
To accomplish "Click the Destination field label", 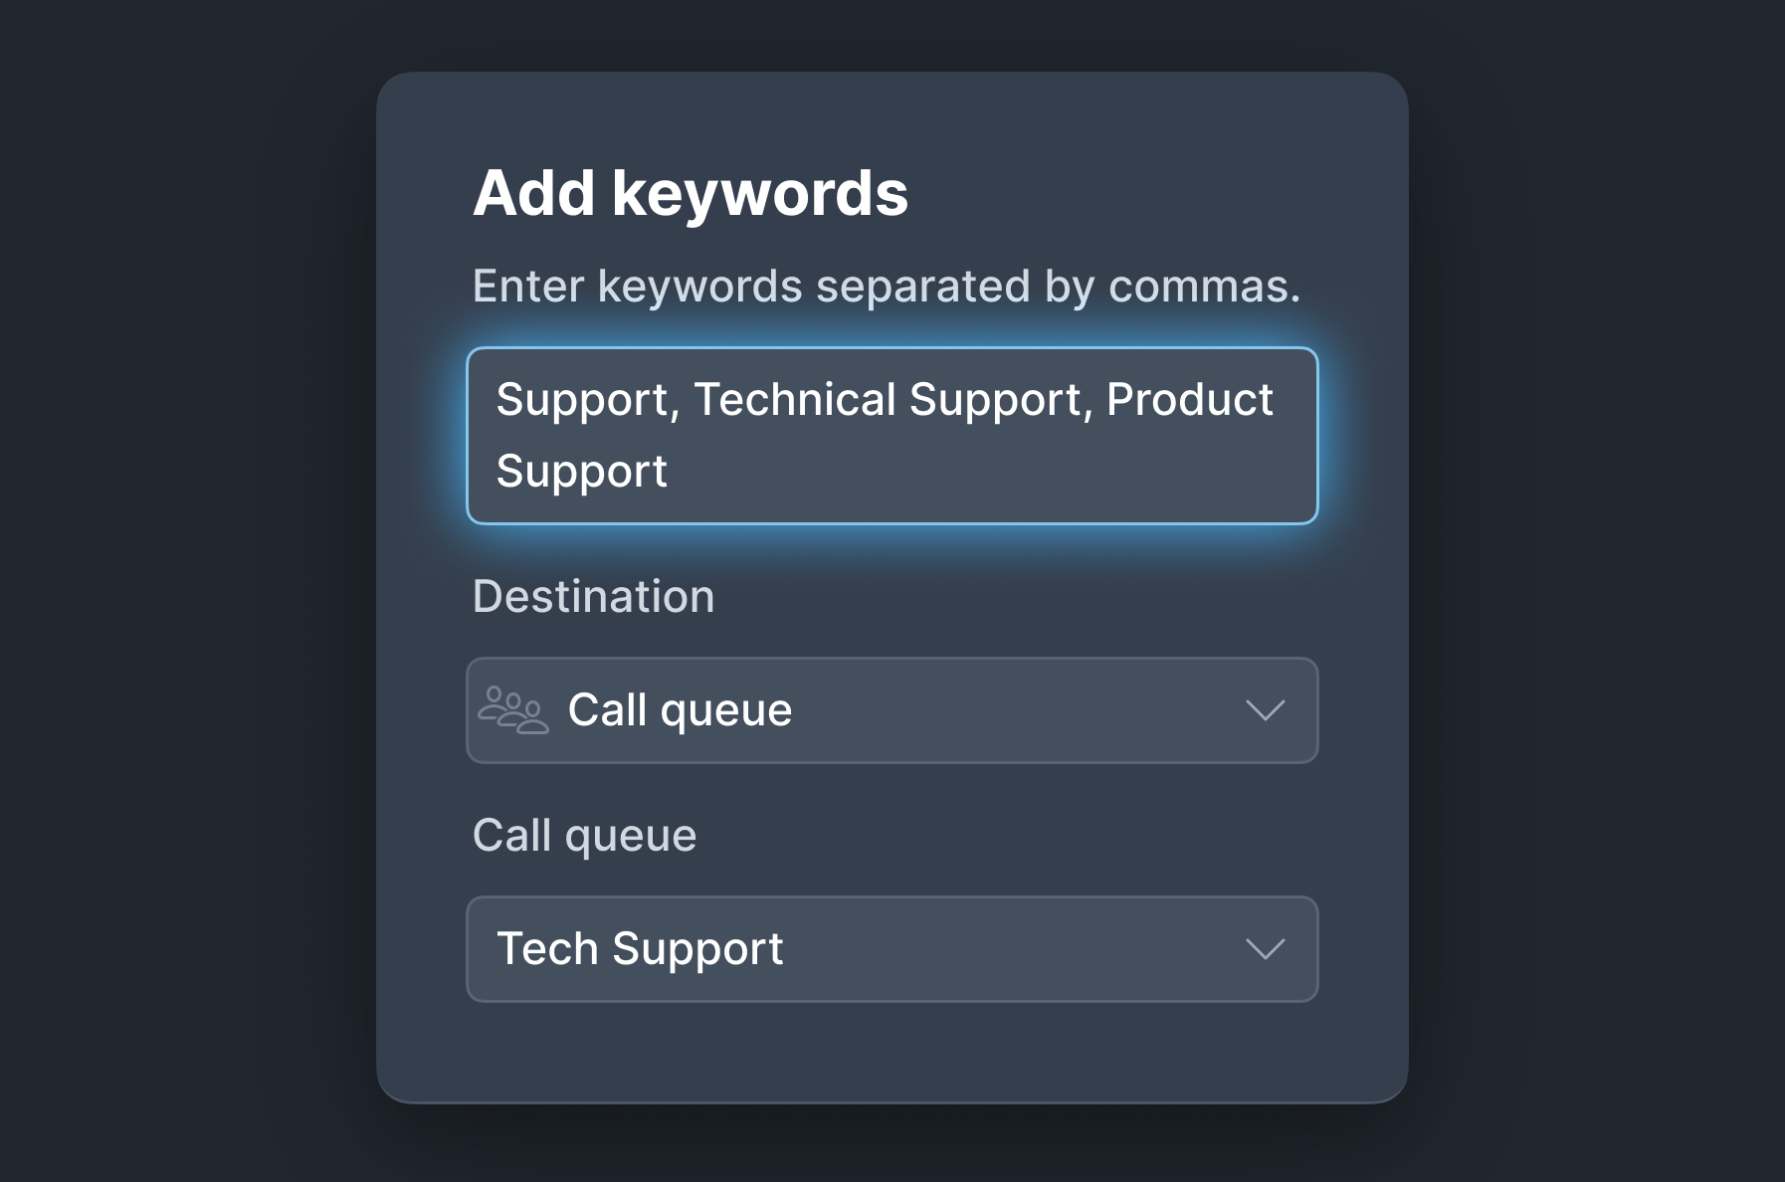I will click(593, 597).
